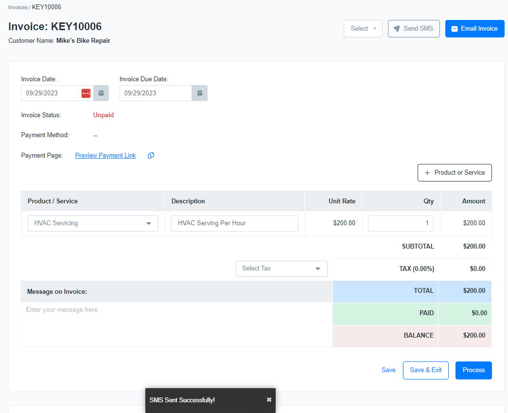
Task: Click the customer name Mike's Bike Repair
Action: [83, 40]
